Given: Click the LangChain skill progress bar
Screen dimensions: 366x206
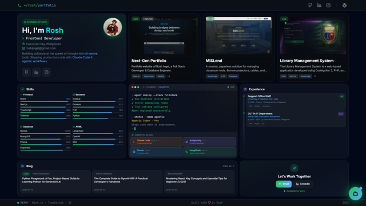Looking at the screenshot, I should click(x=98, y=133).
